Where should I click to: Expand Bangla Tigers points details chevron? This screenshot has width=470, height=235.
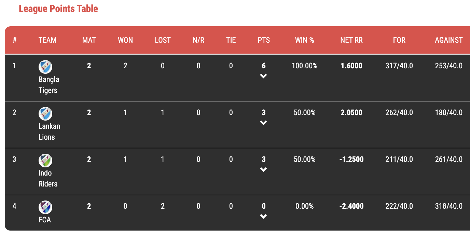[x=263, y=76]
